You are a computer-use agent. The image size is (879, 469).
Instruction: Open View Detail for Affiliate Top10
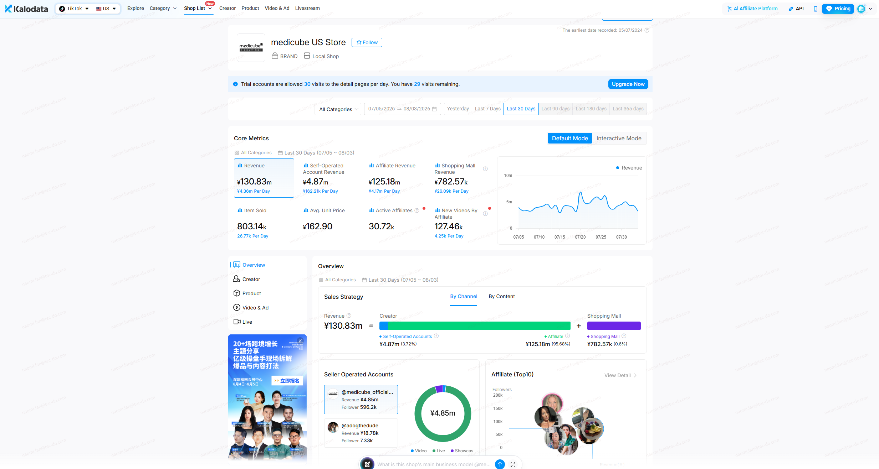(x=620, y=375)
